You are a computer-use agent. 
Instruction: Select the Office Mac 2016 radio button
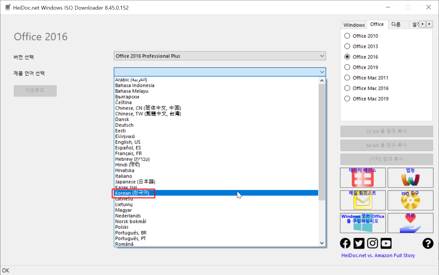(x=347, y=88)
